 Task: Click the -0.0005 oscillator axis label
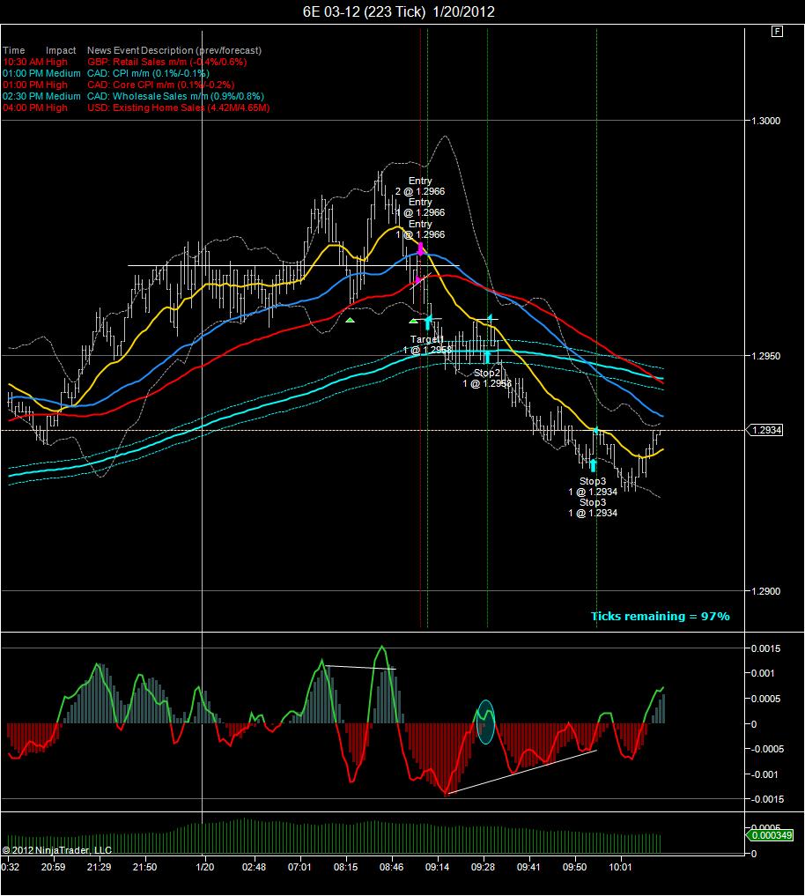click(767, 749)
